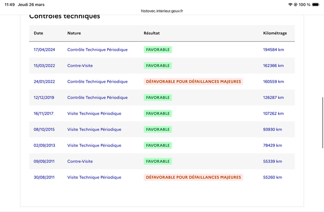Click the Résultat column header
Image resolution: width=324 pixels, height=212 pixels.
[x=151, y=33]
